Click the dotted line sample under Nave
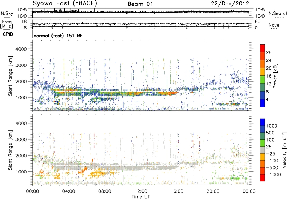The height and width of the screenshot is (199, 288). point(274,29)
